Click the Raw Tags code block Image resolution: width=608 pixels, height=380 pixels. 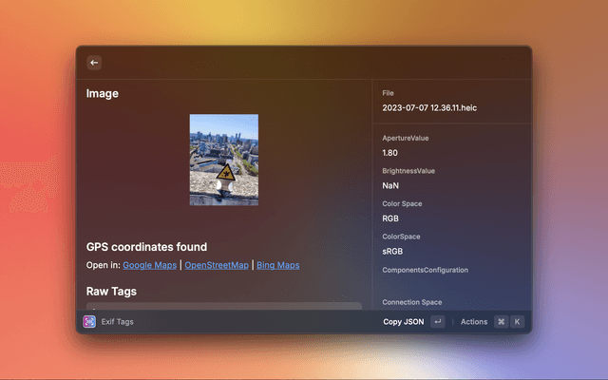224,306
